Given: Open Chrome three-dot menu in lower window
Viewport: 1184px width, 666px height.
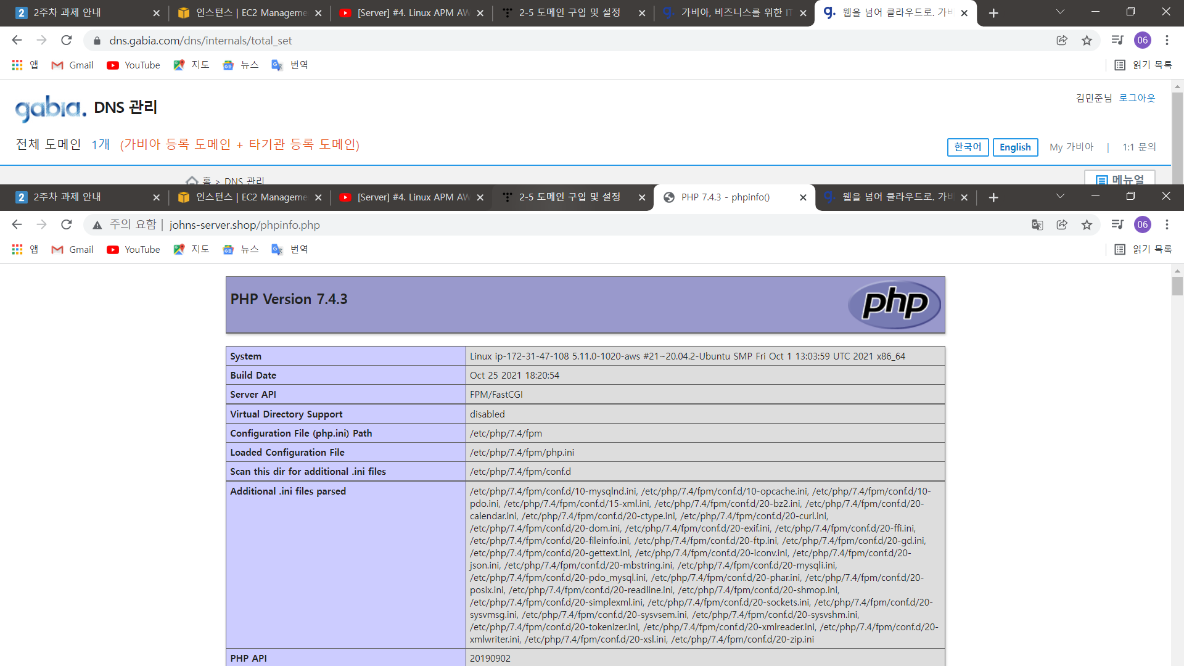Looking at the screenshot, I should coord(1167,225).
